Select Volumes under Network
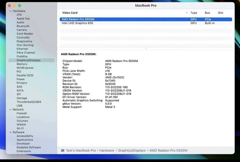Screen dimensions: 240x162 (22, 121)
